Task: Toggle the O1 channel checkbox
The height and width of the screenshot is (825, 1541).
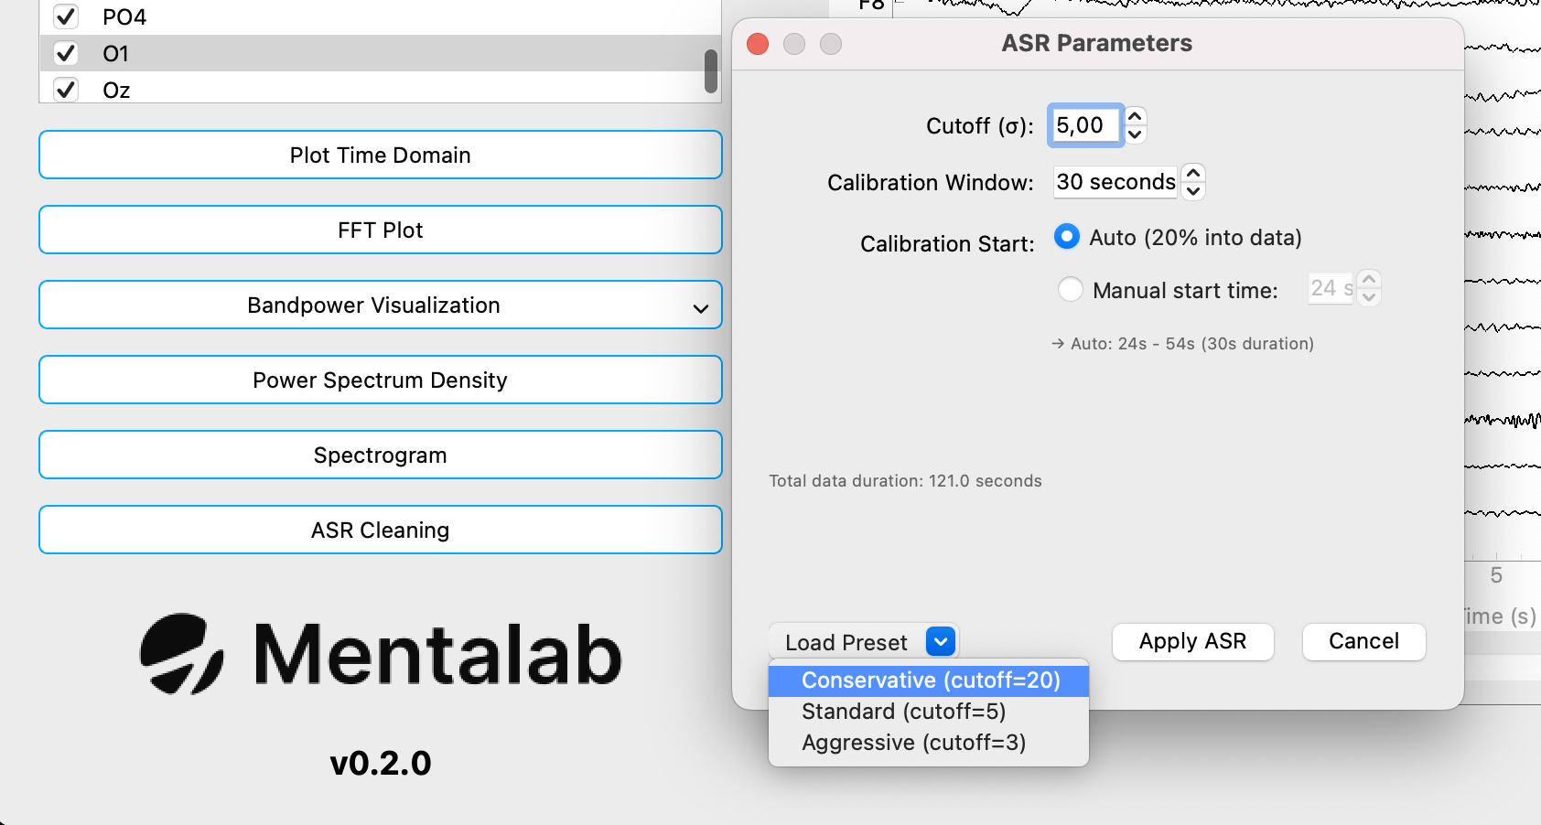Action: [66, 53]
